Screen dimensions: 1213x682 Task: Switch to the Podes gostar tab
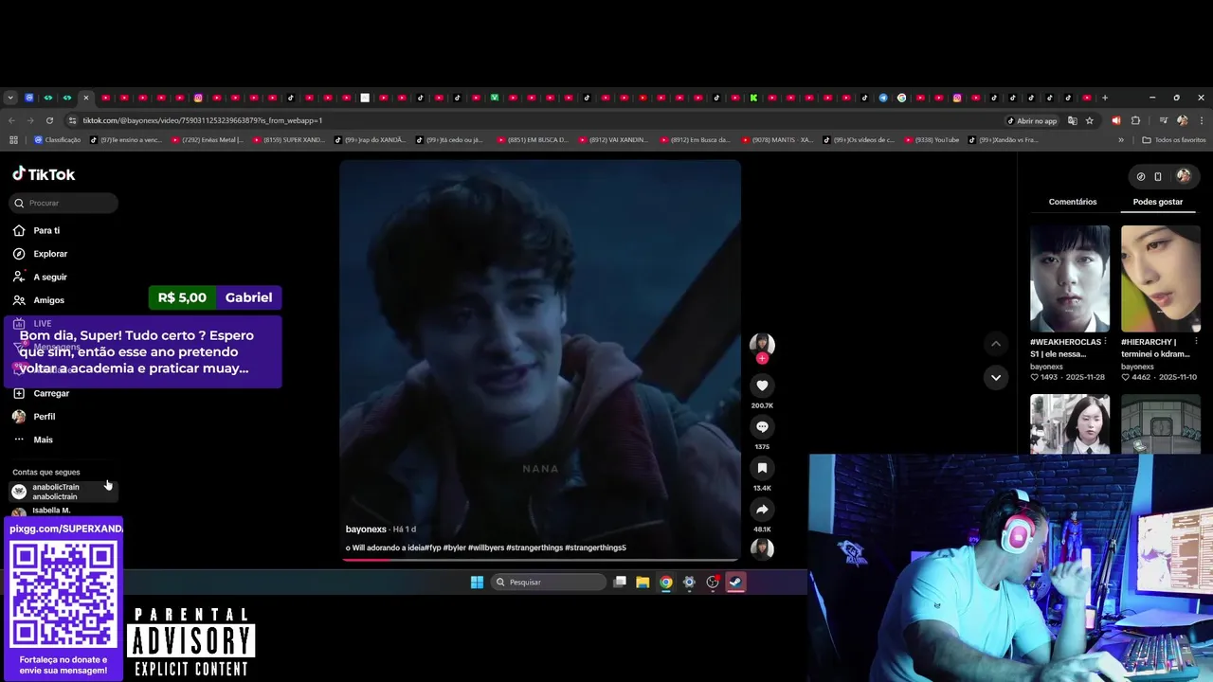click(x=1158, y=202)
